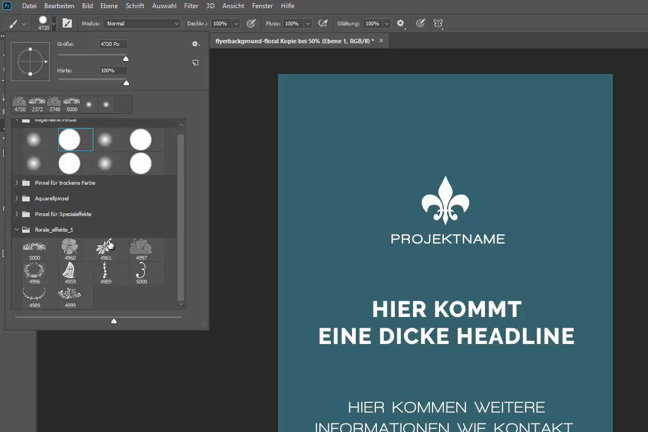Open the Schrift menu
Screen dimensions: 648x432
[x=134, y=6]
